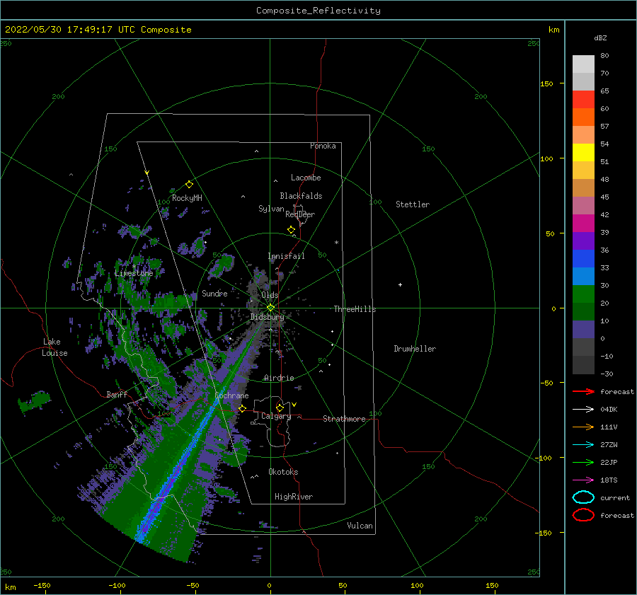Image resolution: width=637 pixels, height=595 pixels.
Task: Click the magenta 18TS arrow legend icon
Action: point(583,480)
